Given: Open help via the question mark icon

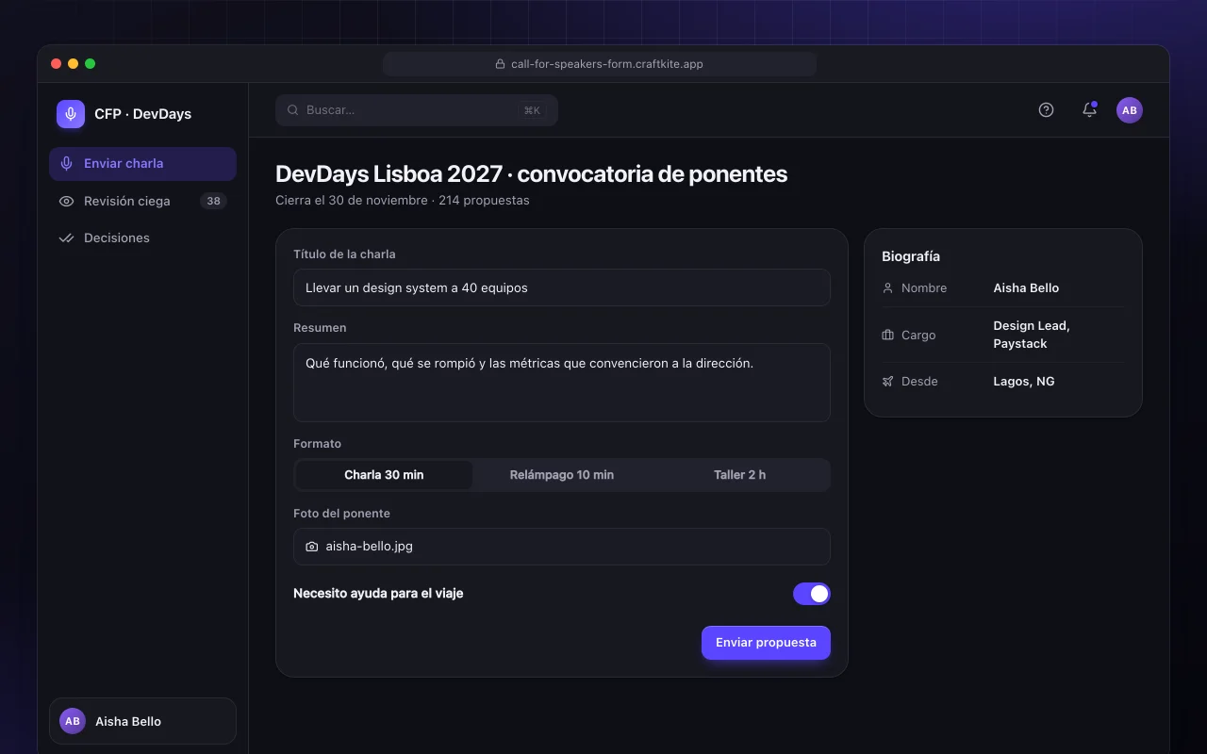Looking at the screenshot, I should pos(1046,110).
